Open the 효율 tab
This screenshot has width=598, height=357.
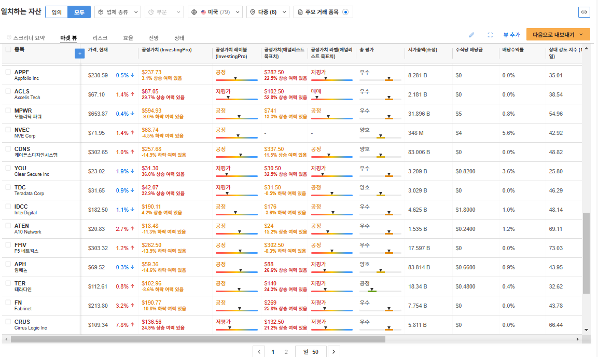point(128,38)
